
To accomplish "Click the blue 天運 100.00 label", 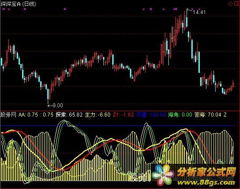I will pyautogui.click(x=151, y=115).
